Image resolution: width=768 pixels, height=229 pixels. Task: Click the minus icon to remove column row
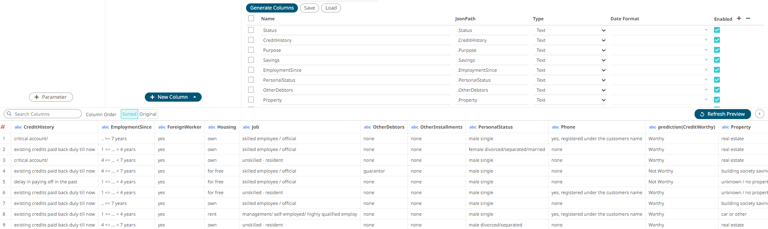tap(748, 18)
